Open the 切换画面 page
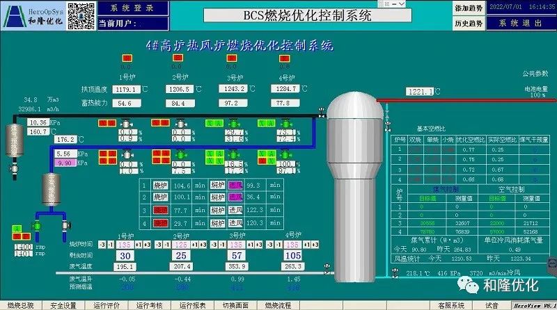The image size is (557, 310). (235, 305)
